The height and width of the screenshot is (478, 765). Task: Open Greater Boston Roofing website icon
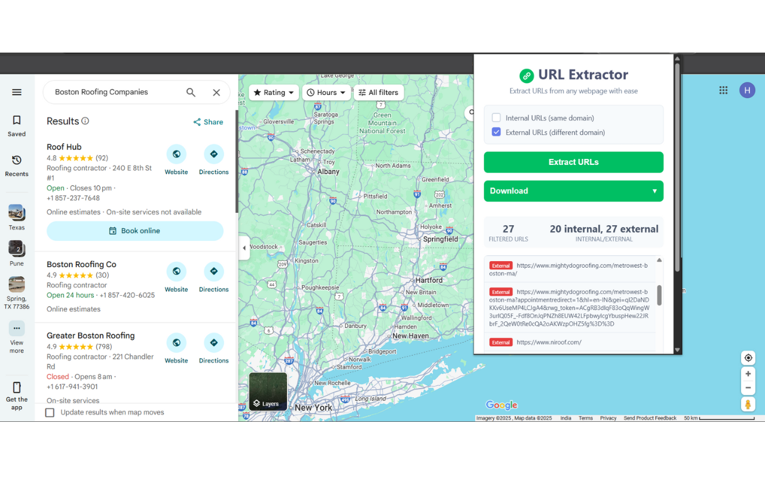click(x=176, y=343)
